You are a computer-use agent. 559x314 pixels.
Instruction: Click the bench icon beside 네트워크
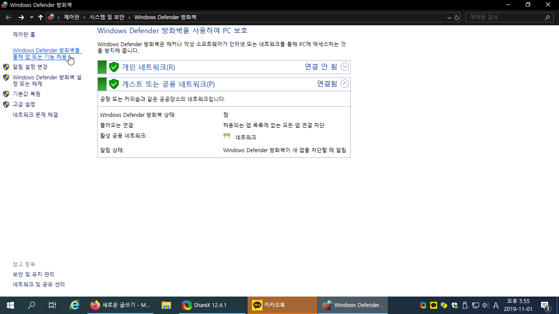tap(227, 137)
